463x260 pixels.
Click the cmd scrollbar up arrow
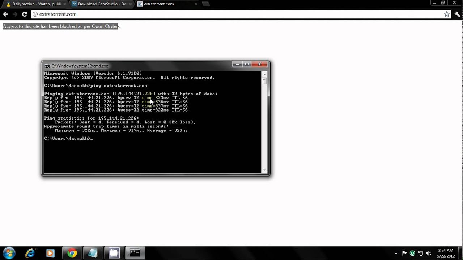(264, 74)
